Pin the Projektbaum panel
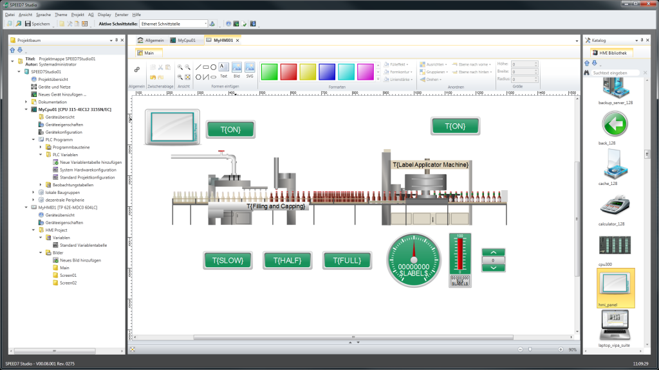The image size is (659, 370). (116, 40)
